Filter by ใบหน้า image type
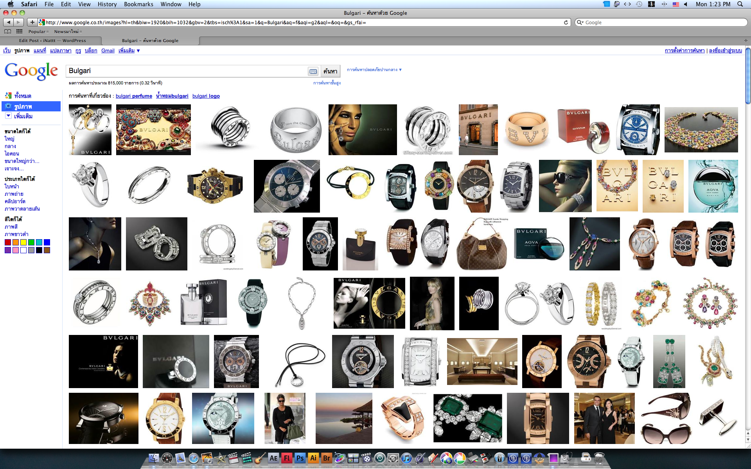Image resolution: width=751 pixels, height=469 pixels. pos(12,186)
